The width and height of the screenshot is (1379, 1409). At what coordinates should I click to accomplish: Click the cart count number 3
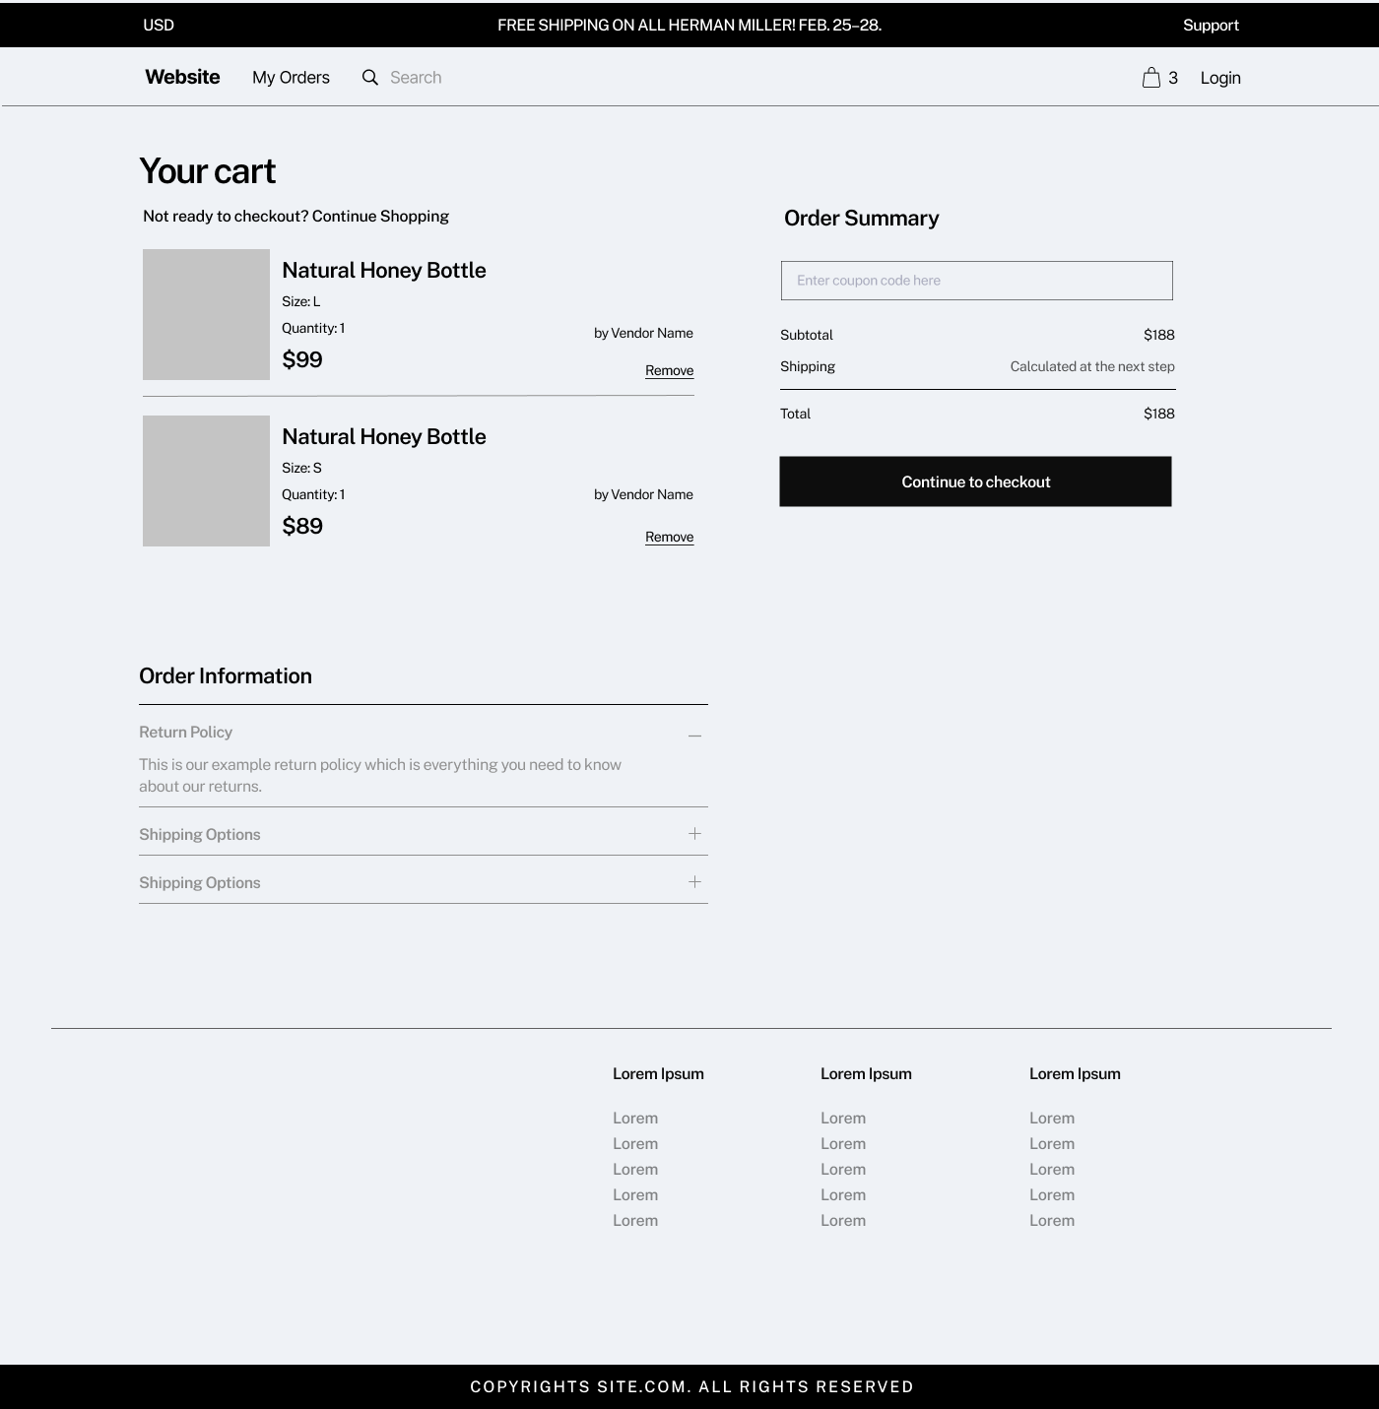(x=1173, y=78)
